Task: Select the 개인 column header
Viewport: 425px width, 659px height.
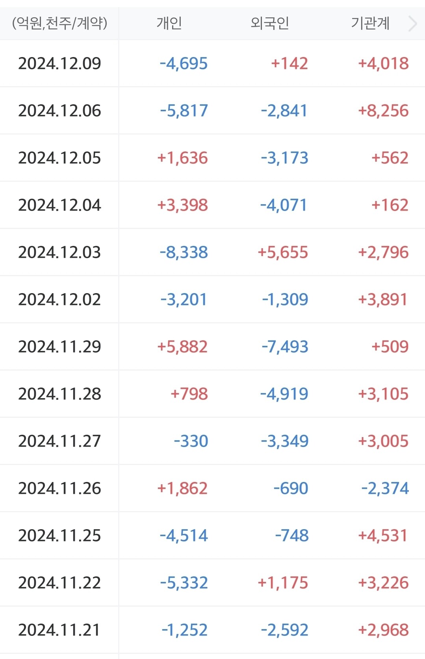Action: point(169,24)
